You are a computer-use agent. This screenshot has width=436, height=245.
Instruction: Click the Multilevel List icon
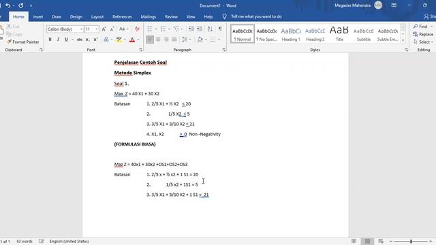(176, 29)
